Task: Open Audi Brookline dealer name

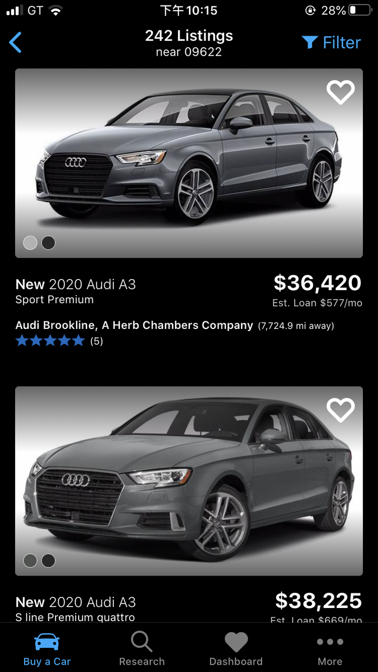Action: (134, 325)
